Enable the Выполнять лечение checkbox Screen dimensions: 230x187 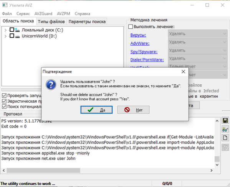pos(131,27)
